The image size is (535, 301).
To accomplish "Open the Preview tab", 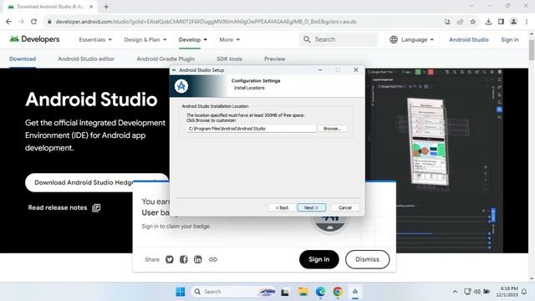I will coord(275,59).
